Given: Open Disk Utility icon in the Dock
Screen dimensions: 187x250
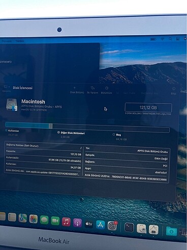Looking at the screenshot, I should point(141,229).
